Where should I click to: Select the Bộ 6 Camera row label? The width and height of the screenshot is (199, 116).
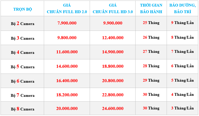point(22,81)
